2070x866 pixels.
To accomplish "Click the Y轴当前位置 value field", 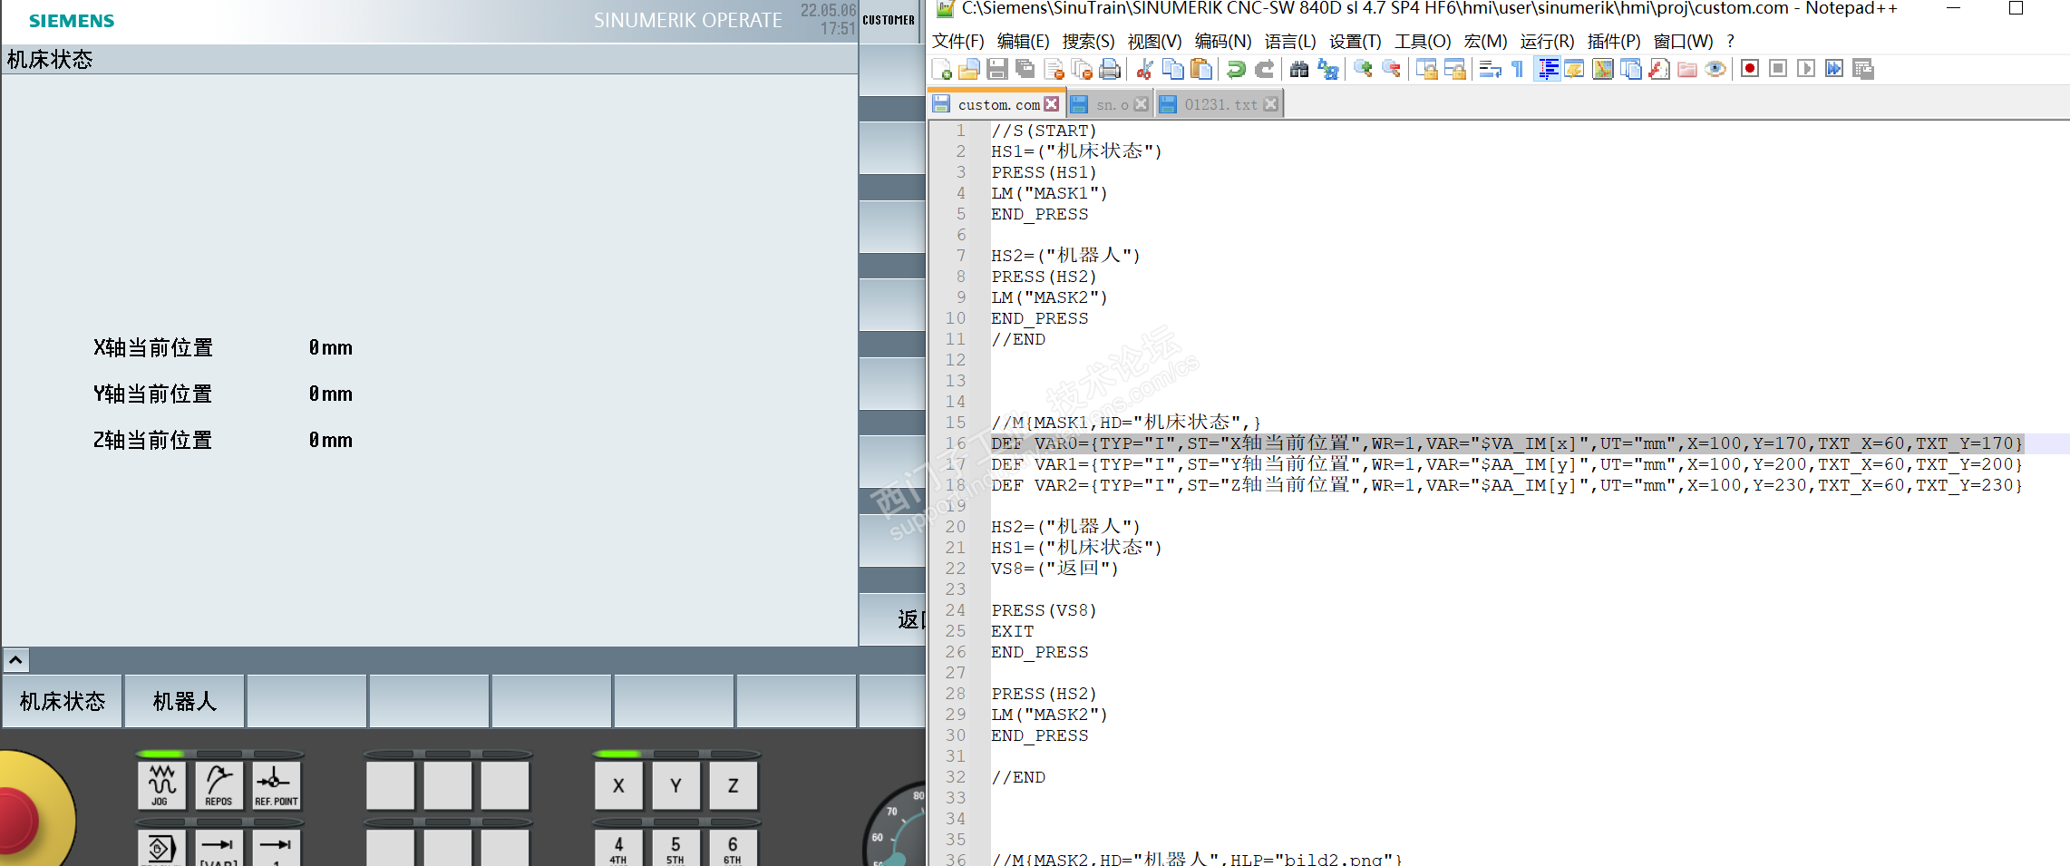I will tap(330, 394).
